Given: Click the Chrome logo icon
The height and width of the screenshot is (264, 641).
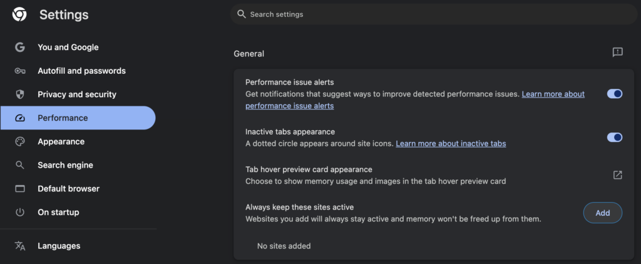Looking at the screenshot, I should pos(19,14).
